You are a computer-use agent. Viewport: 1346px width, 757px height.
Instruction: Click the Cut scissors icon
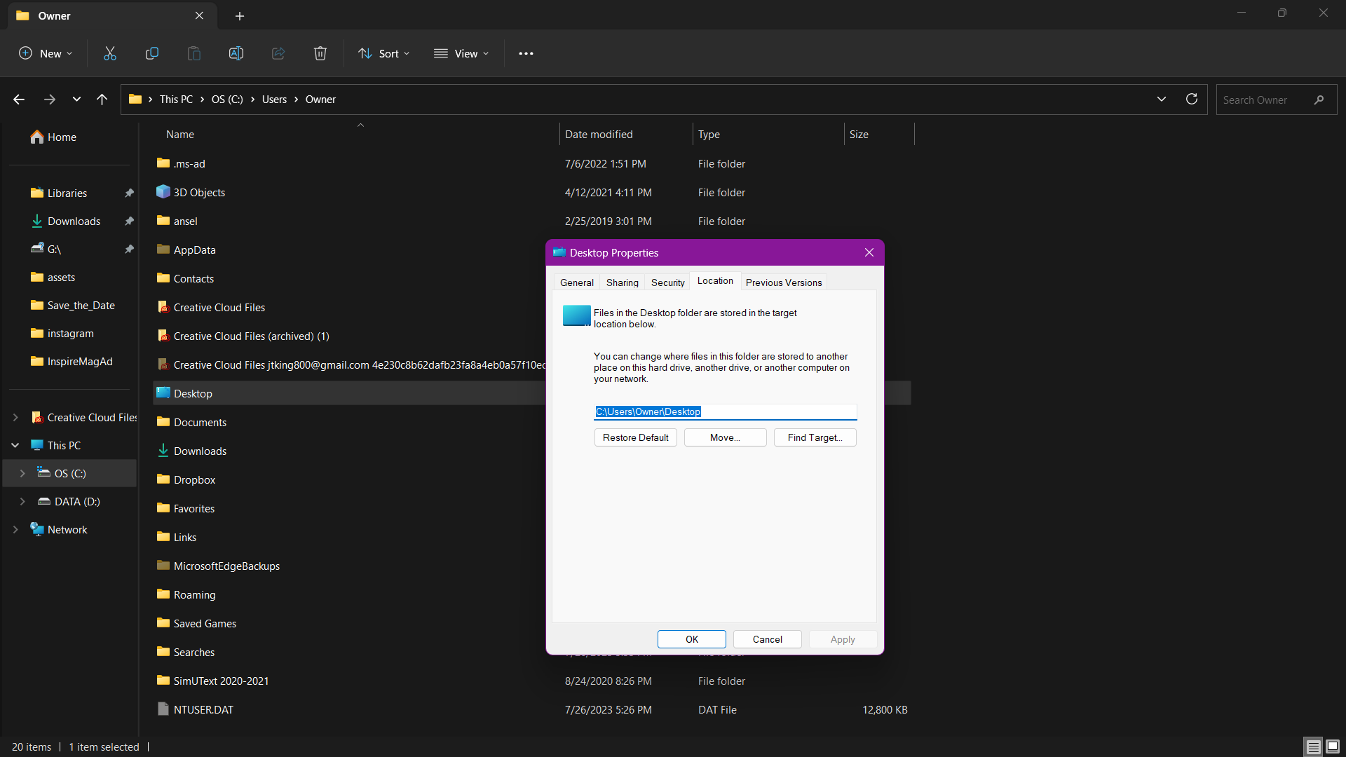pos(110,53)
